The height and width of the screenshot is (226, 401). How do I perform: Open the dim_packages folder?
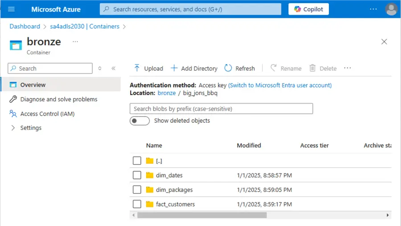point(174,190)
